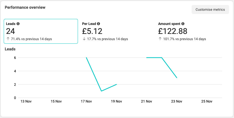Click the info icon next to Leads
The width and height of the screenshot is (234, 118).
pos(18,24)
